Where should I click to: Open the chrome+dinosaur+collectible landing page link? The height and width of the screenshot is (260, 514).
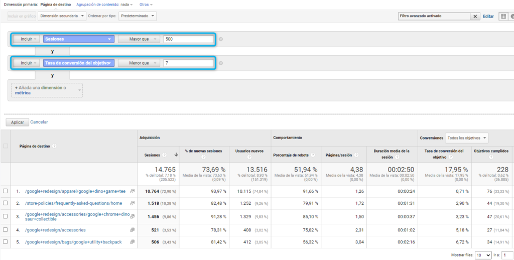point(77,217)
